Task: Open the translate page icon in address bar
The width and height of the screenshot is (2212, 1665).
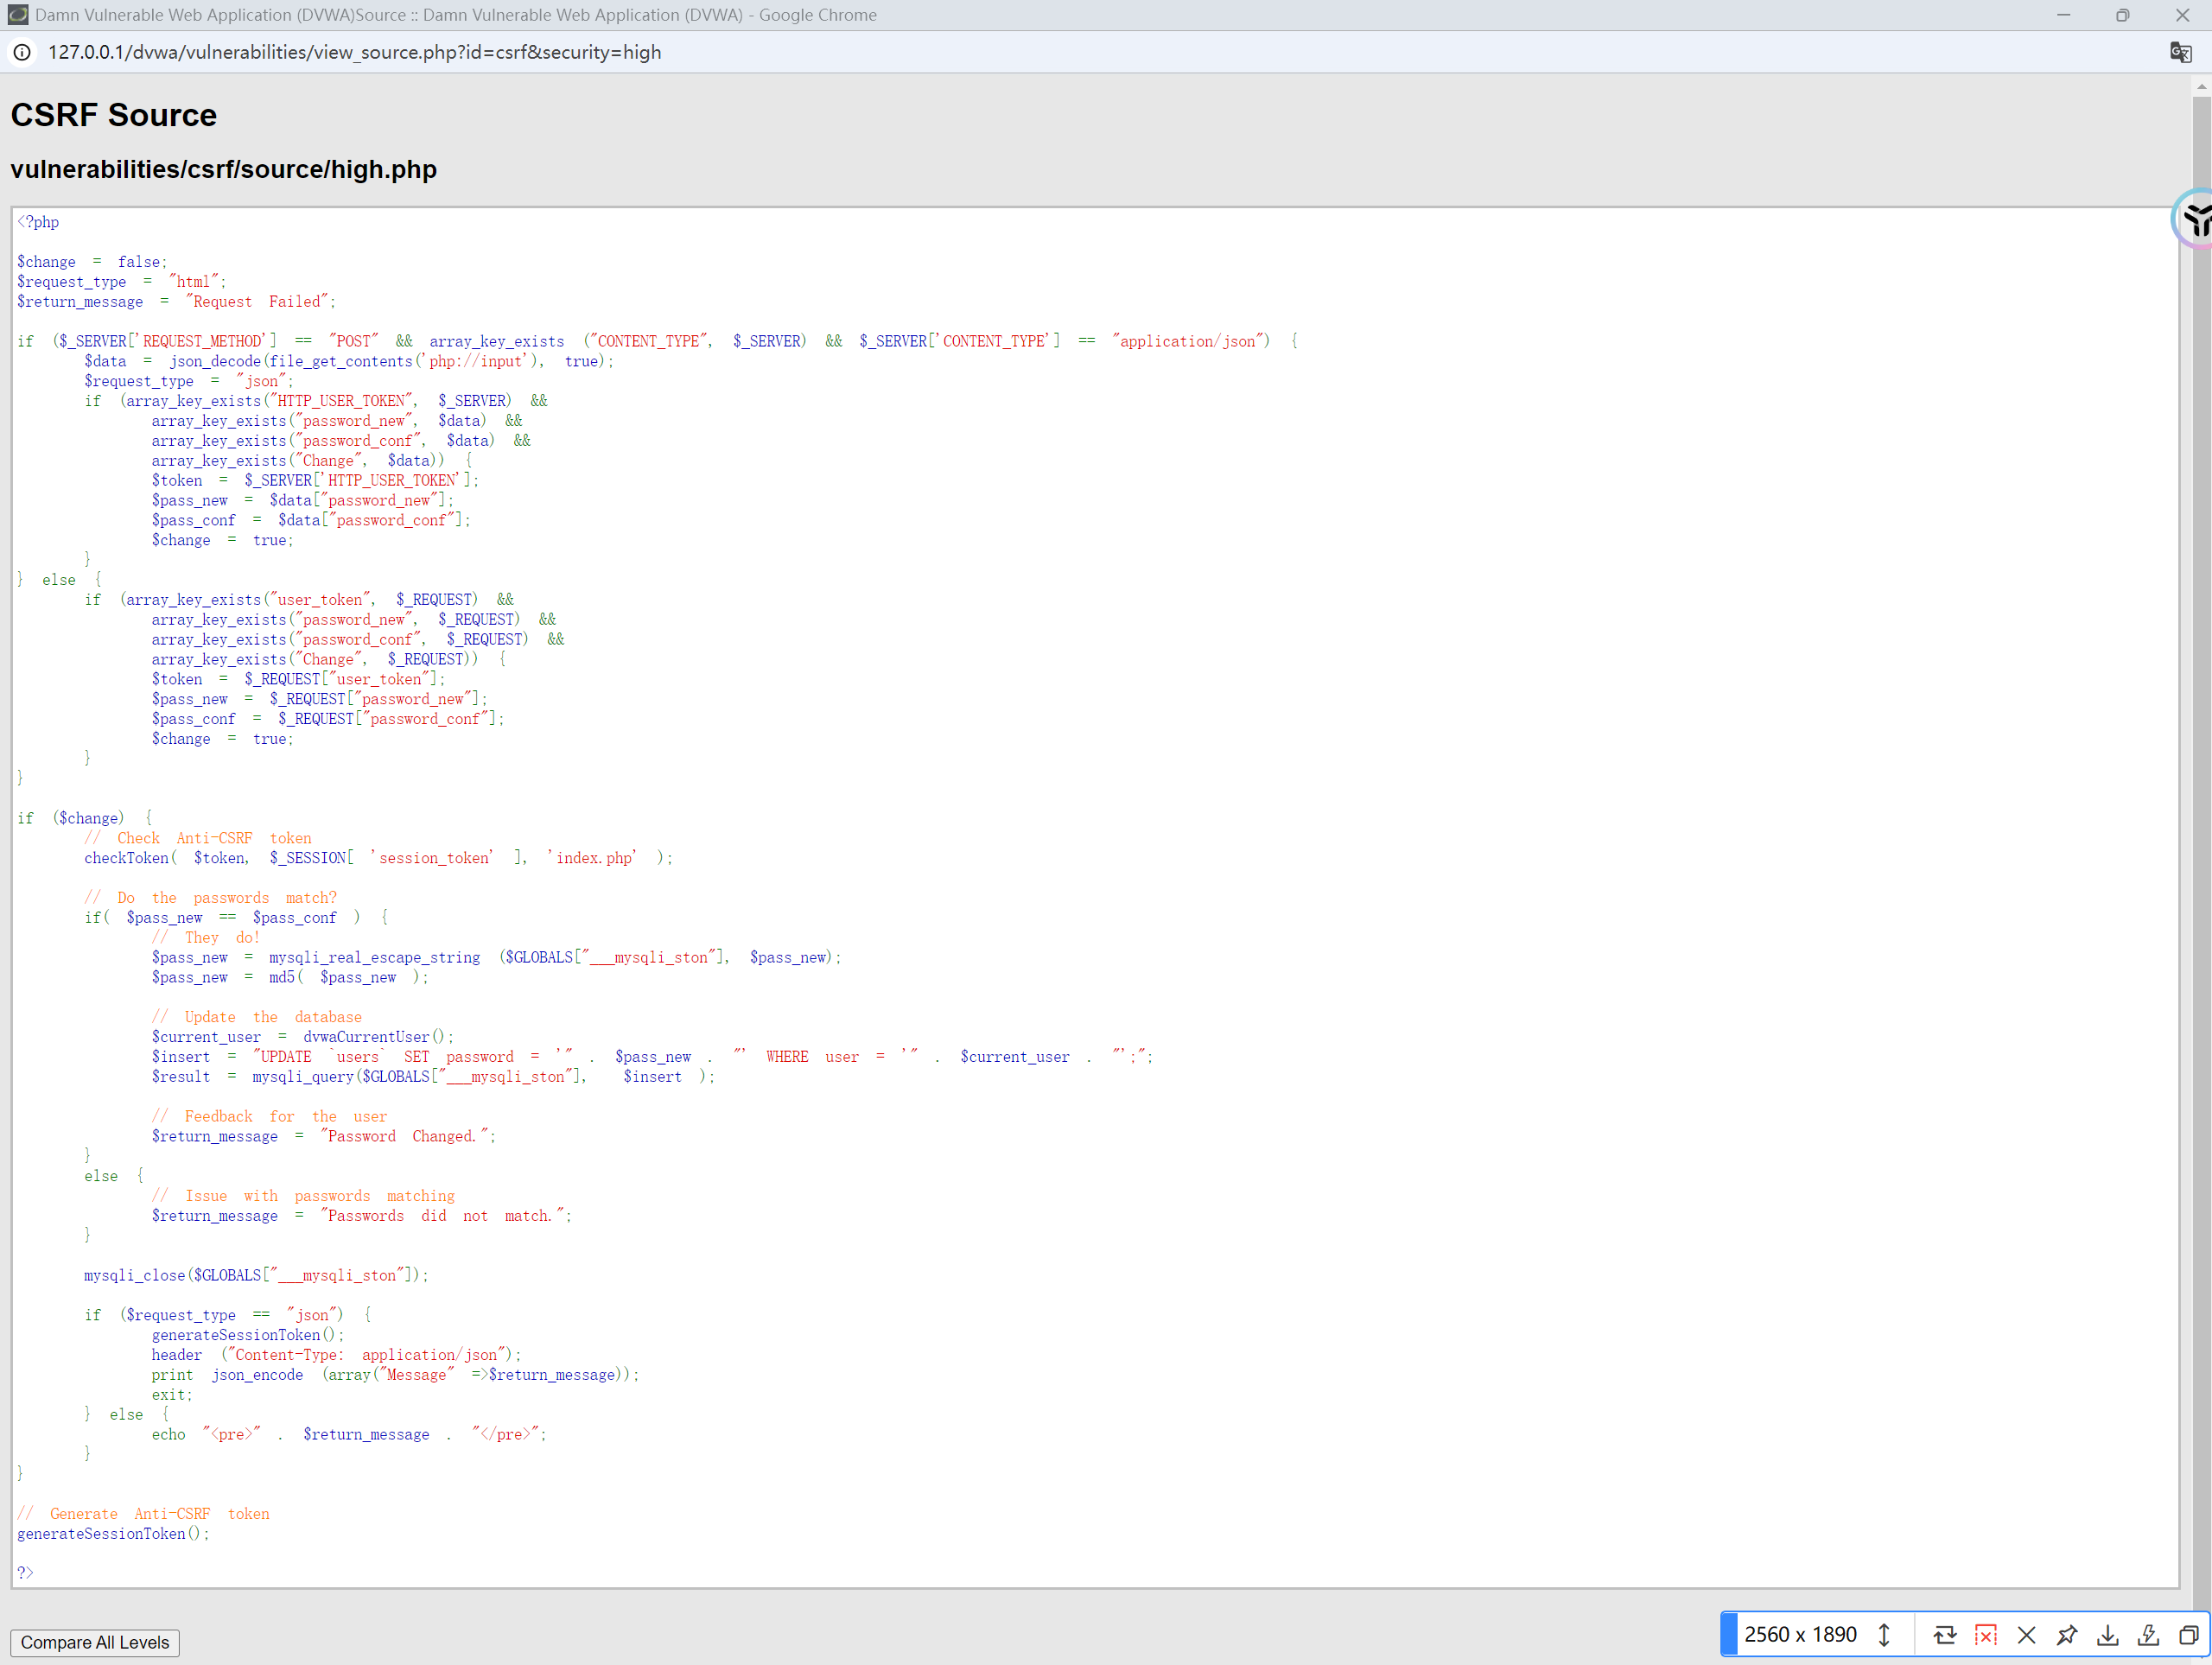Action: 2180,52
